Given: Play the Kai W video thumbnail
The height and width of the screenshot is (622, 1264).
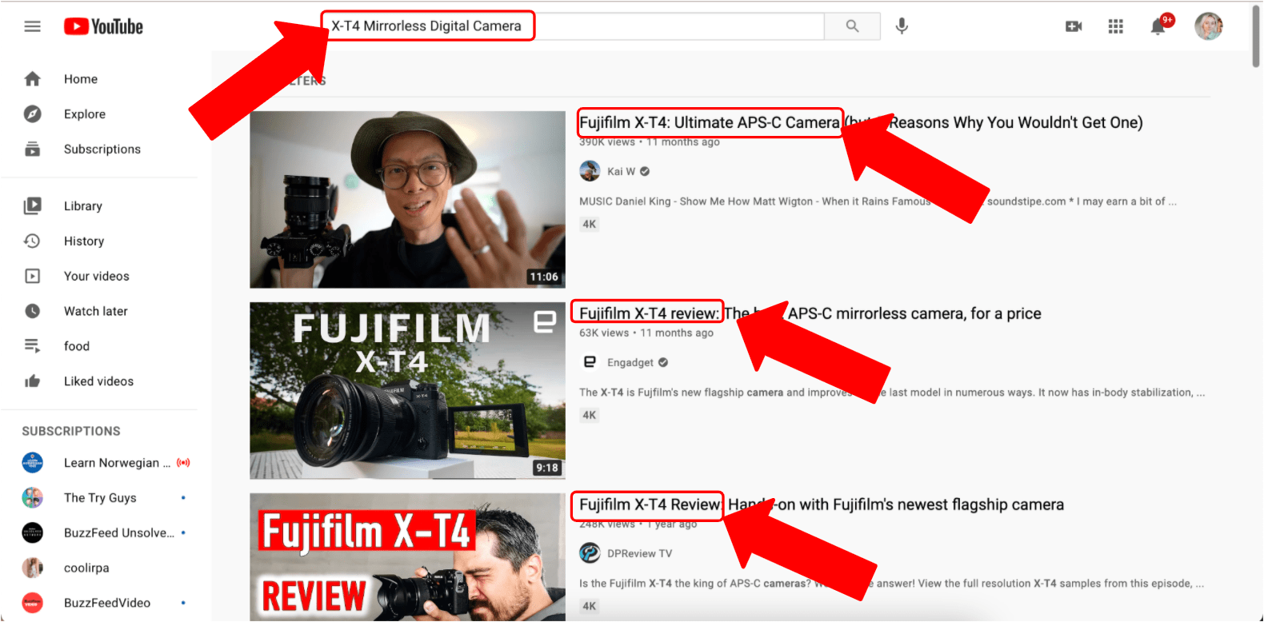Looking at the screenshot, I should 407,199.
